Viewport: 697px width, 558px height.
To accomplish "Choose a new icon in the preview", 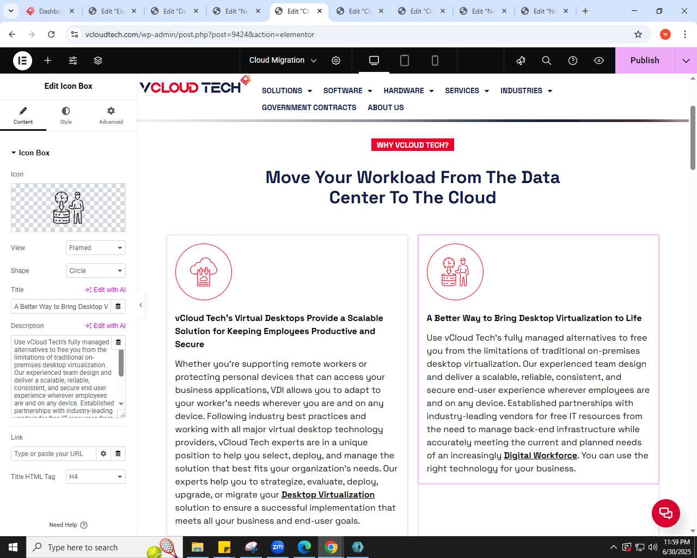I will (x=68, y=208).
